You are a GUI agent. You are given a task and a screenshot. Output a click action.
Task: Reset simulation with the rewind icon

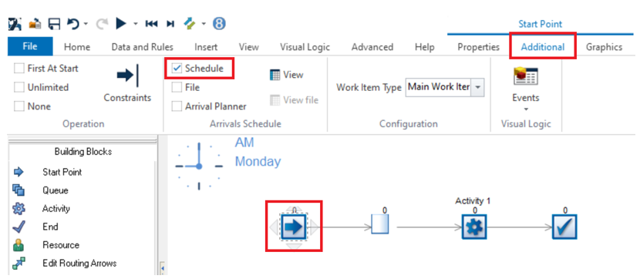point(151,25)
